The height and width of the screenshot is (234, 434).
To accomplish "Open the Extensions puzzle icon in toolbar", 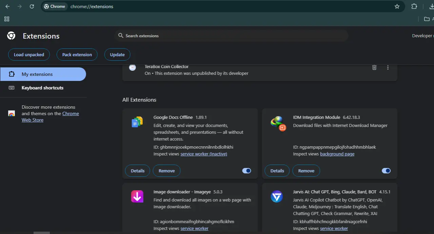I will click(414, 6).
